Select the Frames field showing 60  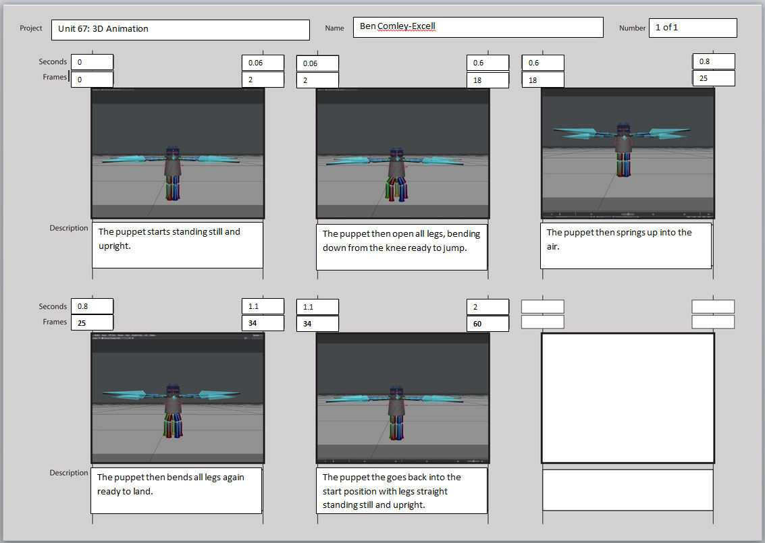click(x=487, y=322)
